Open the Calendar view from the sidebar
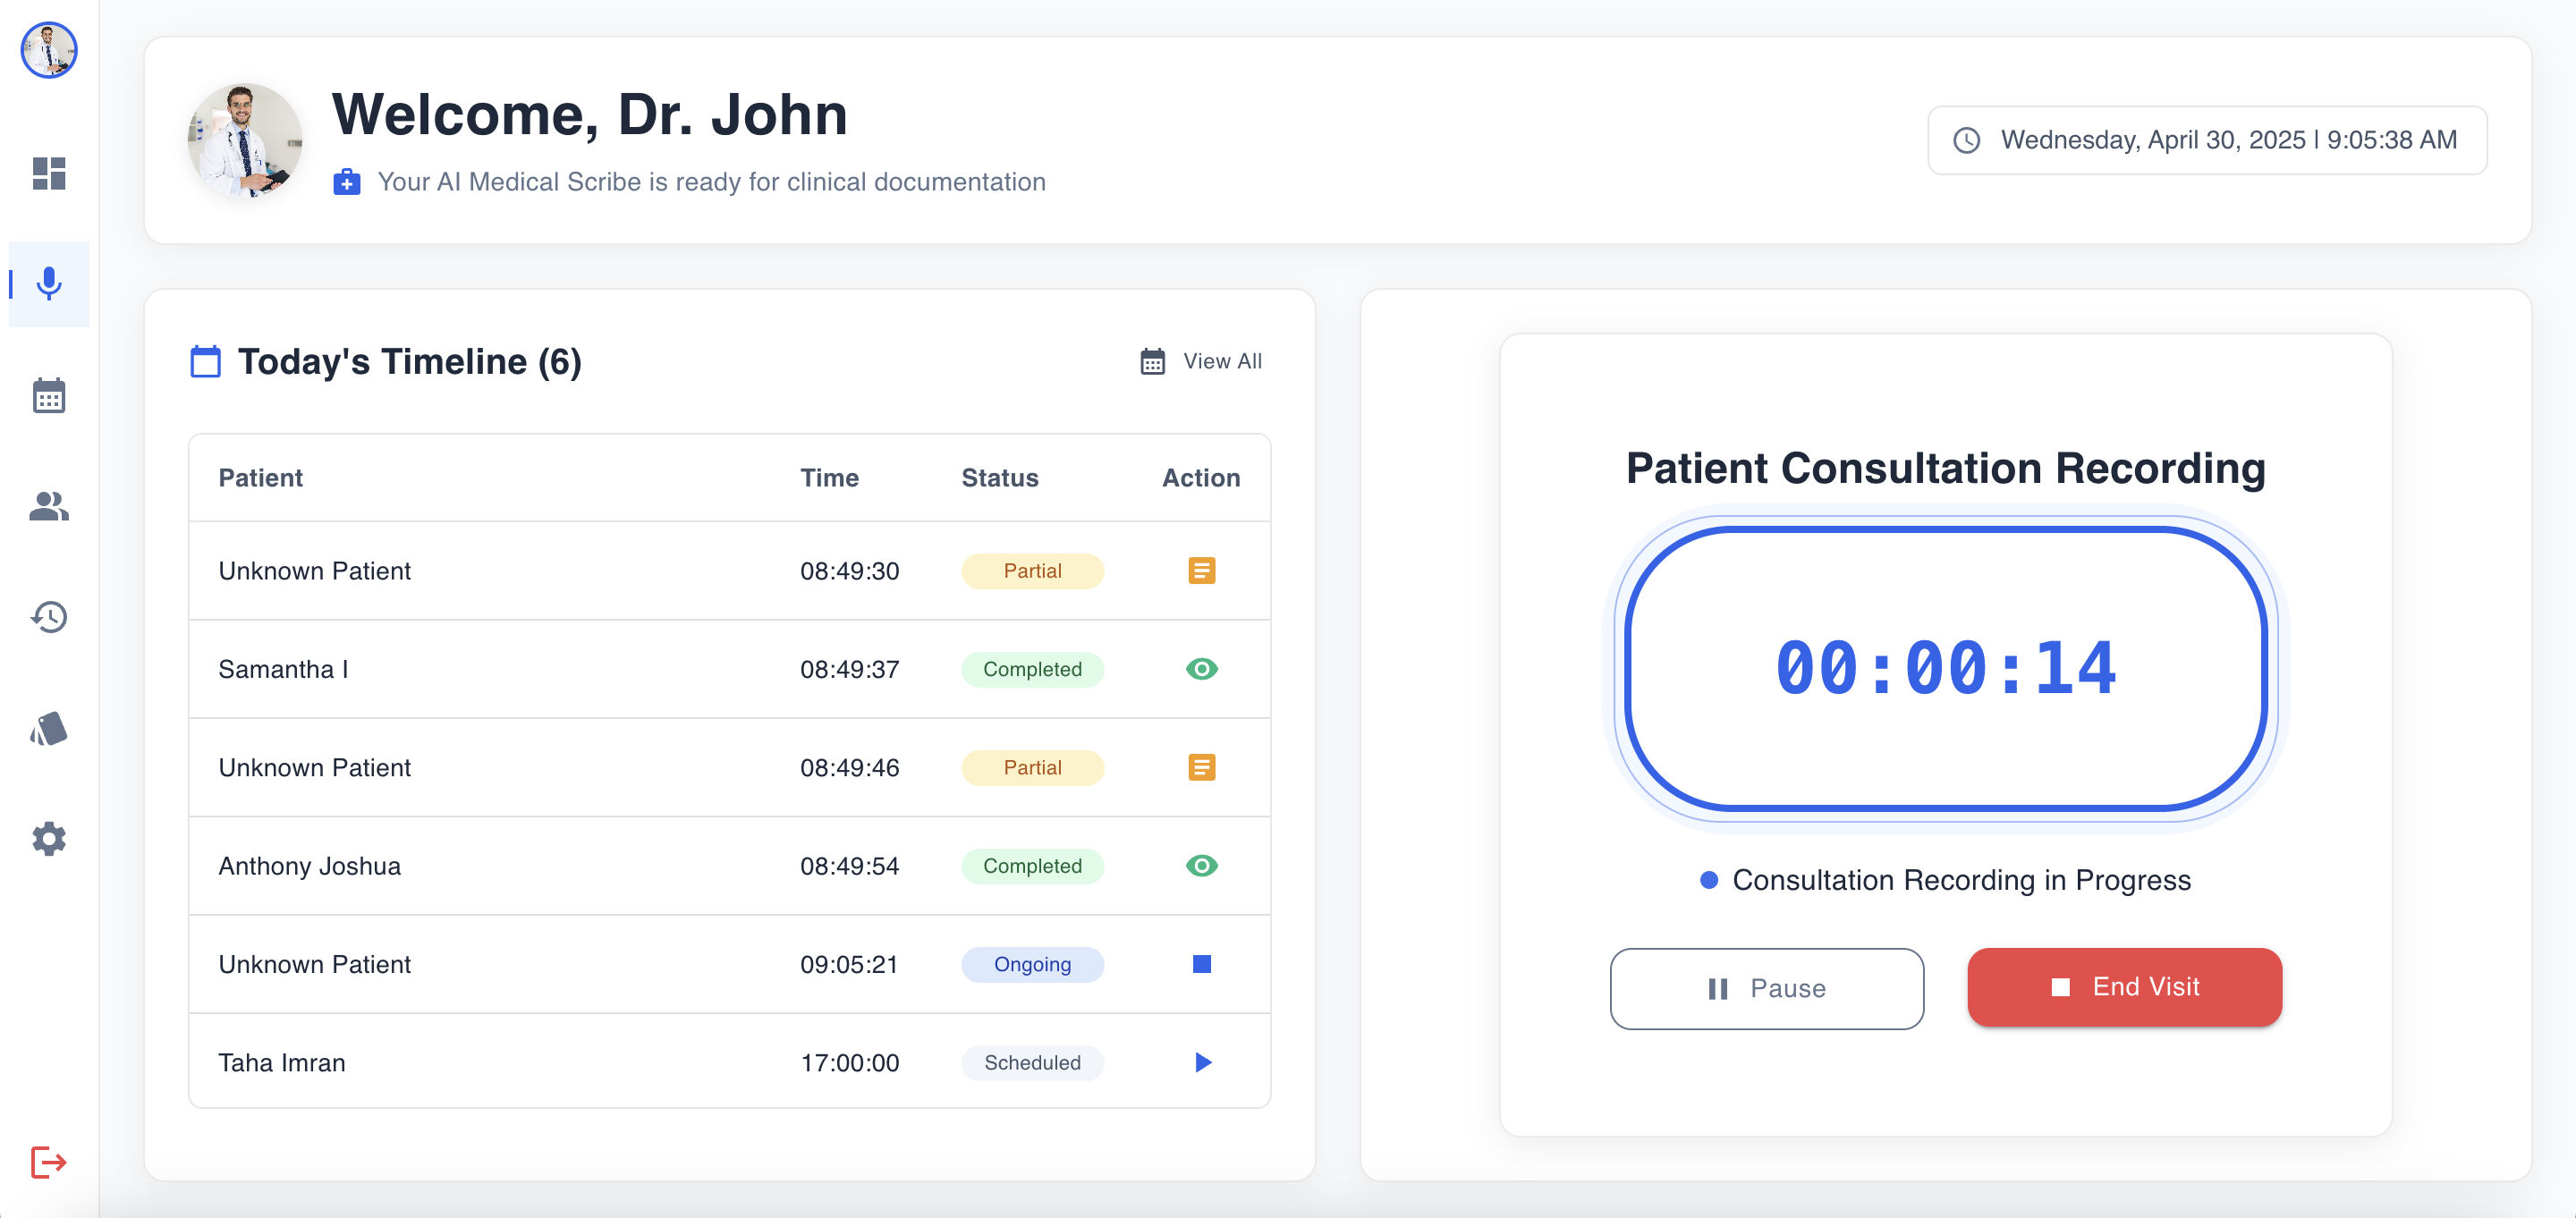Viewport: 2576px width, 1218px height. pos(48,395)
